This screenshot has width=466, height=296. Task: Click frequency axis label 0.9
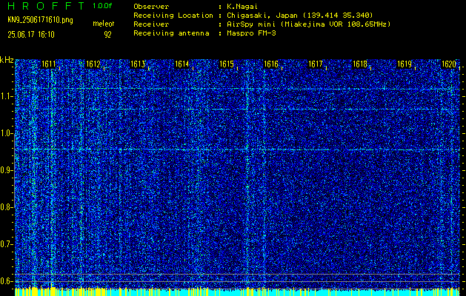tap(6, 170)
